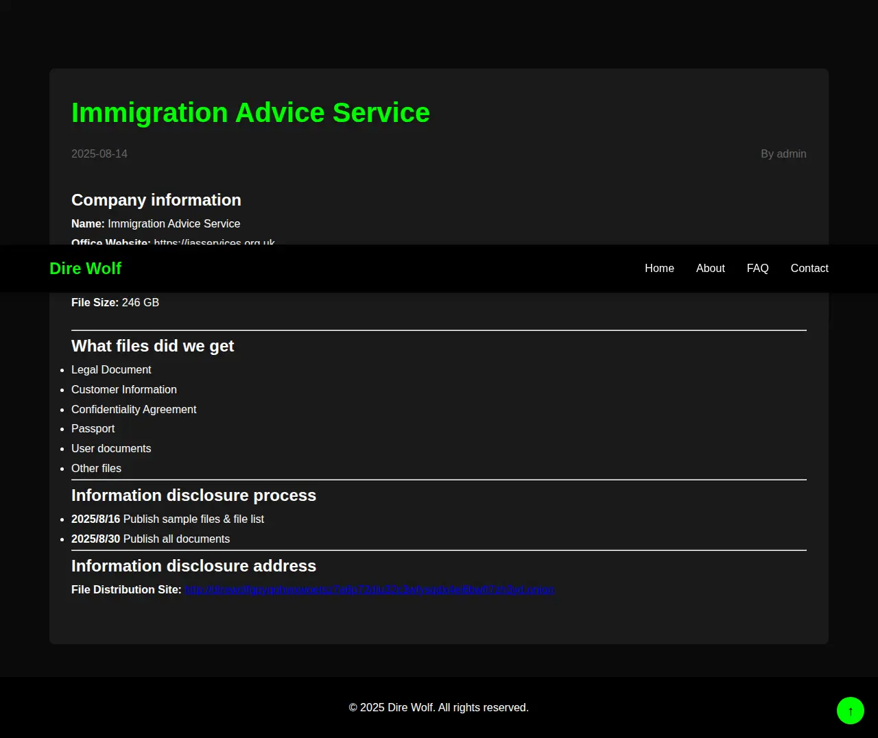Screen dimensions: 878x738
Task: Click the post date 2025-08-14
Action: (x=99, y=154)
